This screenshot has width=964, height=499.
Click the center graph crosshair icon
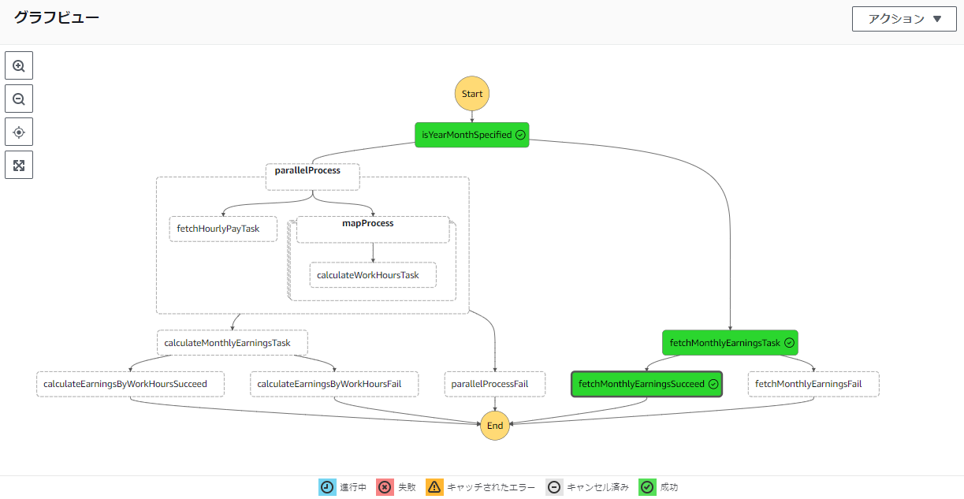(x=18, y=132)
